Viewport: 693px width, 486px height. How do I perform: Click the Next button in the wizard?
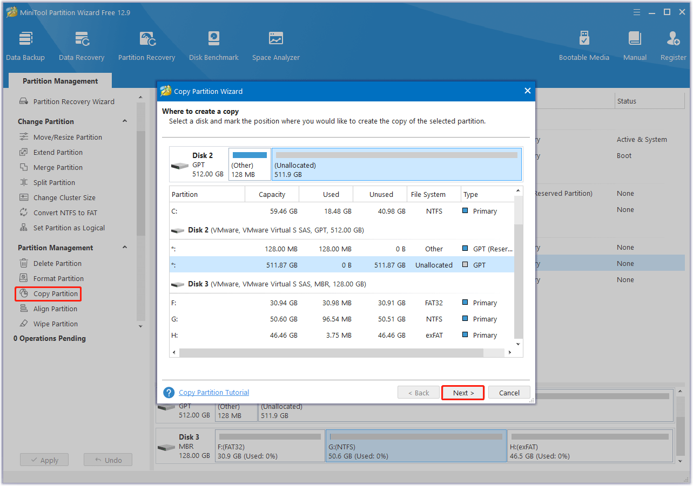[463, 393]
